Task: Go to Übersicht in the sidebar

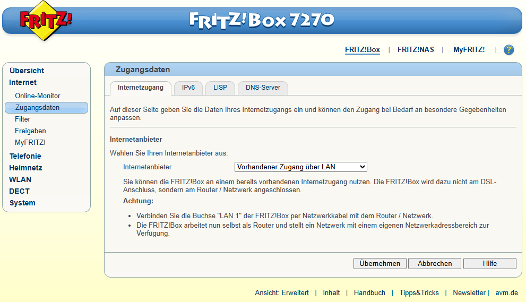Action: (x=27, y=71)
